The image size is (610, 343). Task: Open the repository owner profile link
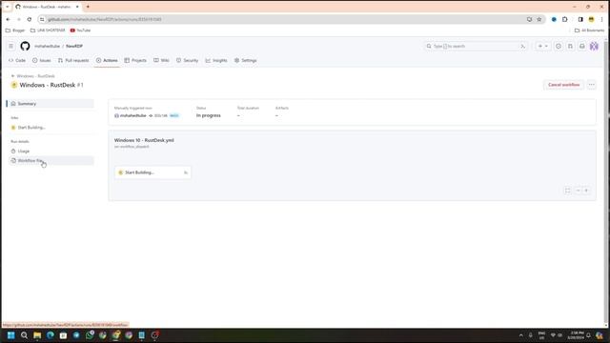[x=47, y=46]
